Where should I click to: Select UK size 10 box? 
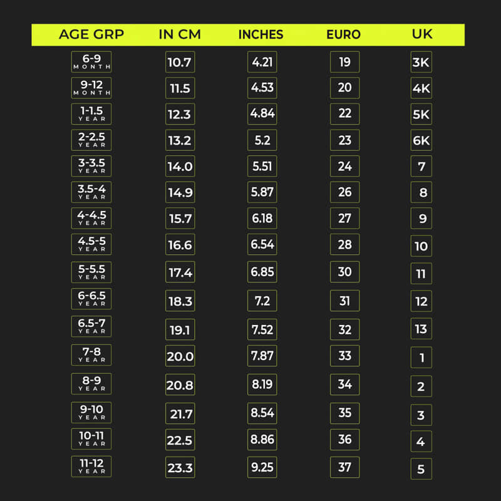pyautogui.click(x=421, y=246)
